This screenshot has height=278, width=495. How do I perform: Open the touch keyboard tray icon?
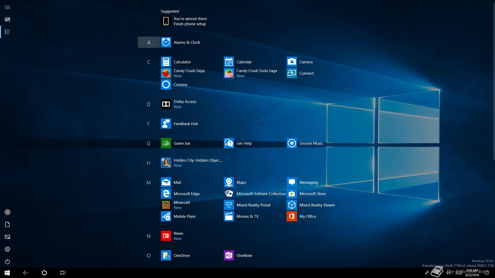click(459, 273)
